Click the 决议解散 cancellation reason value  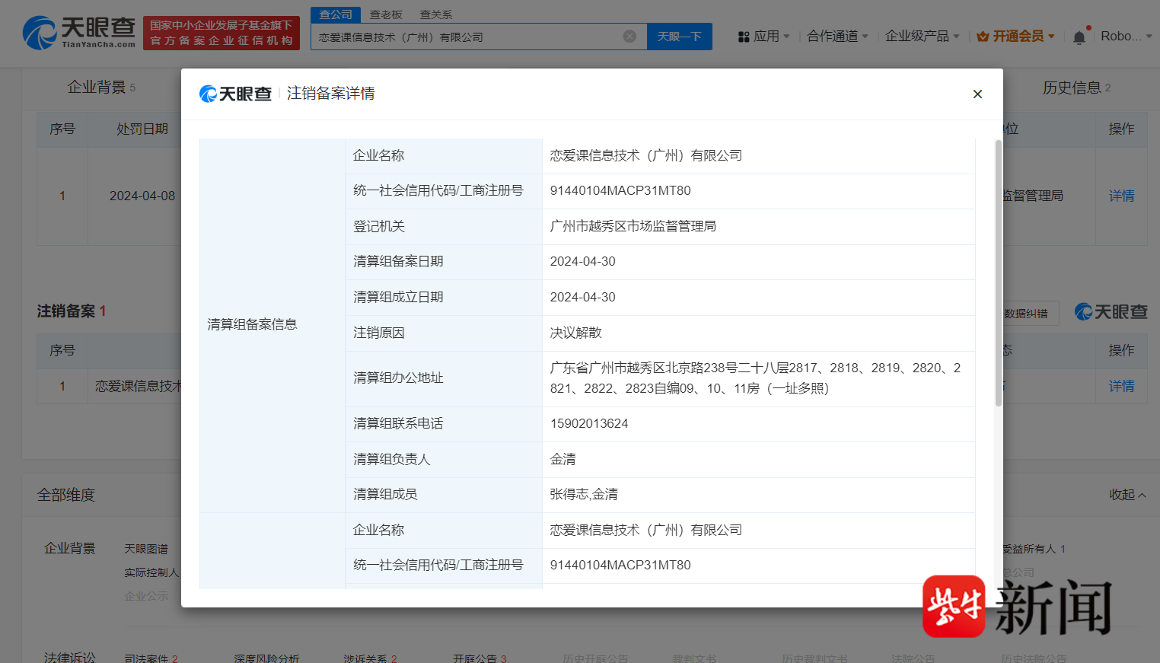(576, 333)
